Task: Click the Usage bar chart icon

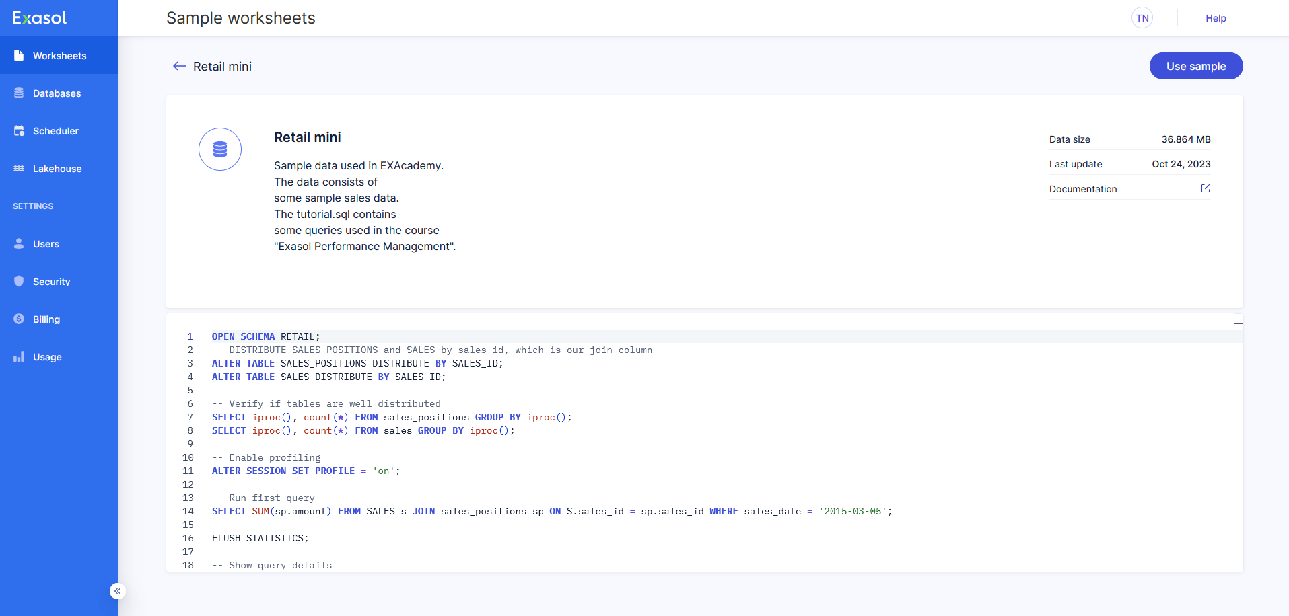Action: (19, 356)
